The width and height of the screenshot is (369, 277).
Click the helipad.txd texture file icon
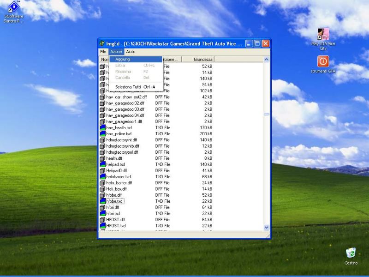click(x=103, y=164)
